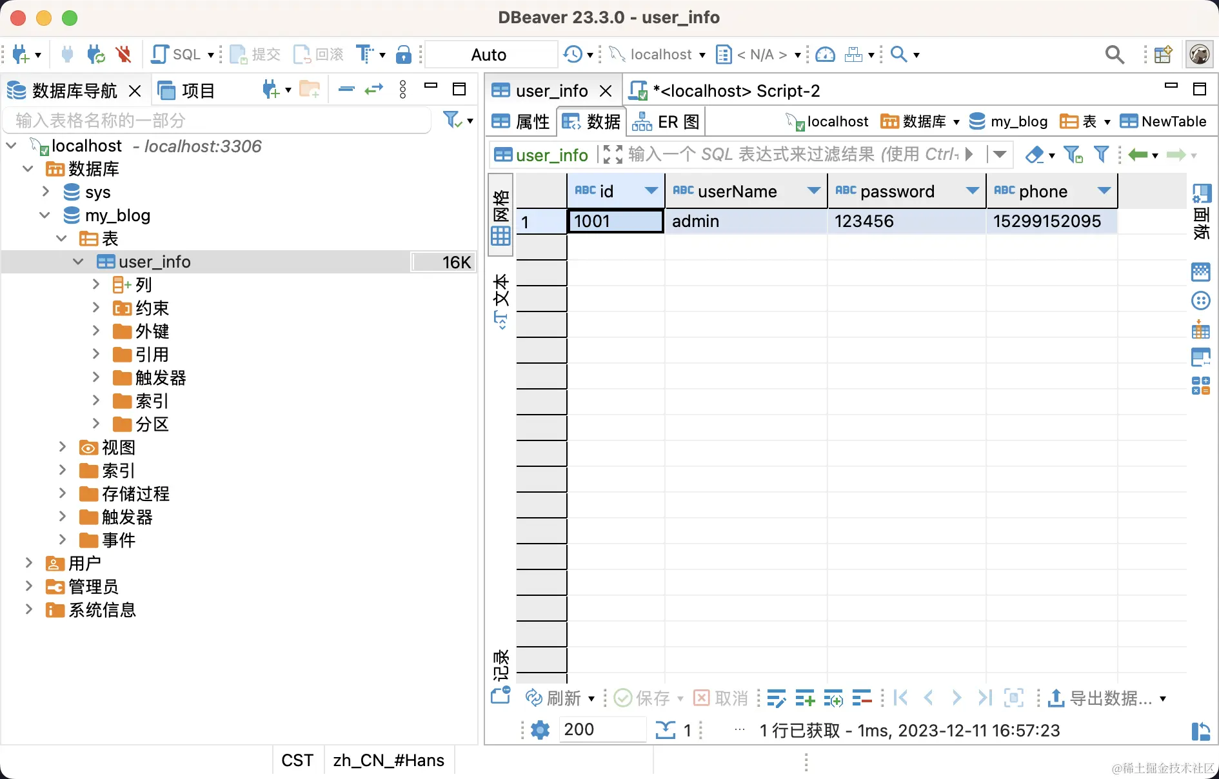1219x779 pixels.
Task: Click the duplicate row icon
Action: tap(833, 698)
